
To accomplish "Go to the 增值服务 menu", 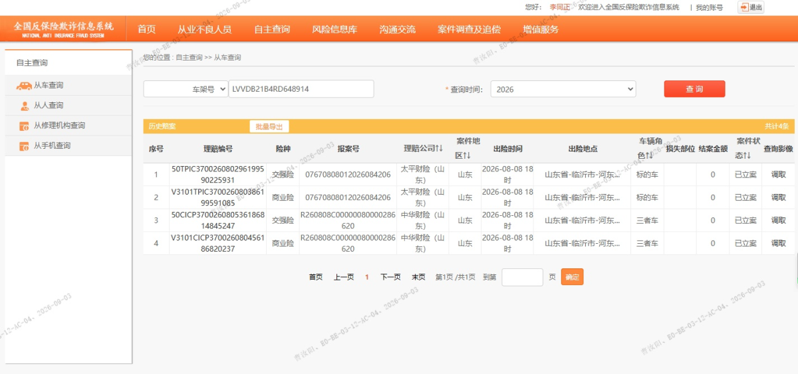I will point(541,29).
